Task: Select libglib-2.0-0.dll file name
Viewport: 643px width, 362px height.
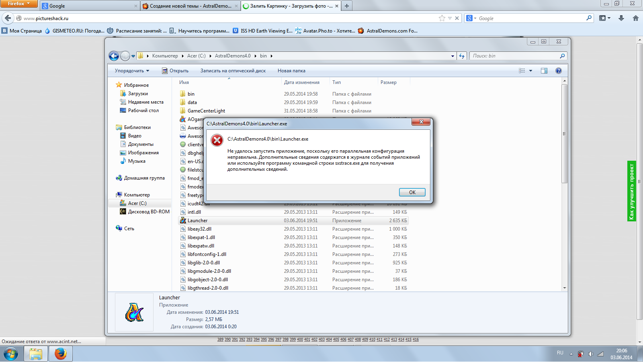Action: [x=204, y=263]
